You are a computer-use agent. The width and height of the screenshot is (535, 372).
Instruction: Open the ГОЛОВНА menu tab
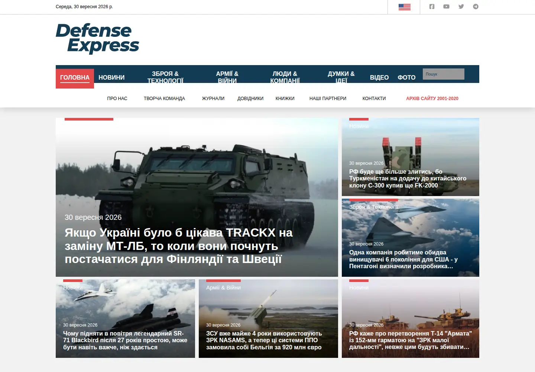click(x=75, y=78)
